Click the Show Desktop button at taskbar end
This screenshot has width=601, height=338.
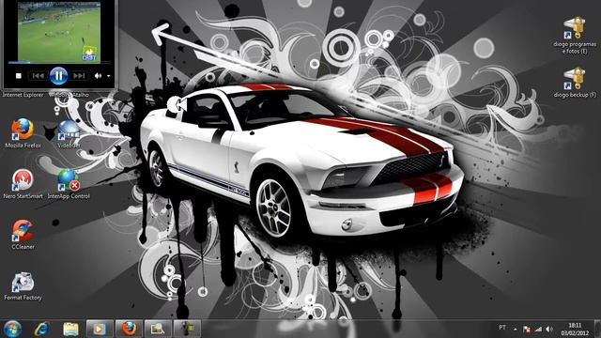click(x=597, y=329)
